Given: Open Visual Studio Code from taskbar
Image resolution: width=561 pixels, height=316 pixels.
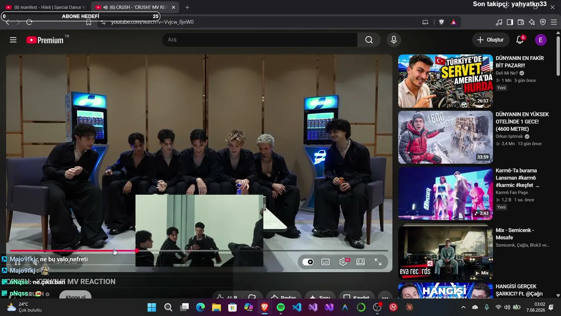Looking at the screenshot, I should coord(297,307).
